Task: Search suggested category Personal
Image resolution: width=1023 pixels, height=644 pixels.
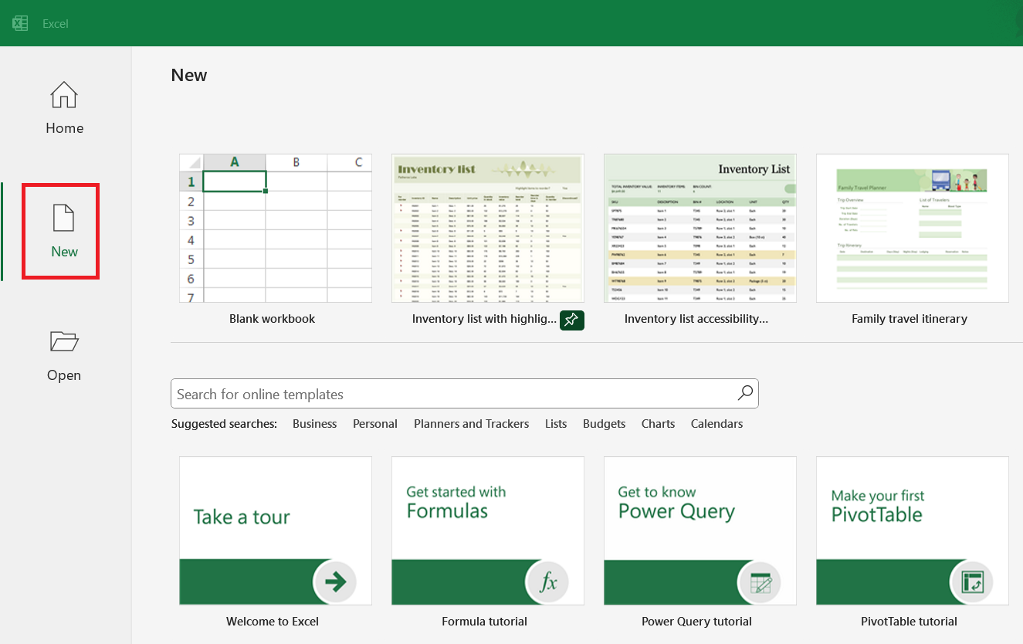Action: pyautogui.click(x=375, y=424)
